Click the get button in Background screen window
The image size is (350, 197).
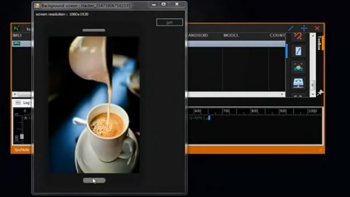coord(169,22)
